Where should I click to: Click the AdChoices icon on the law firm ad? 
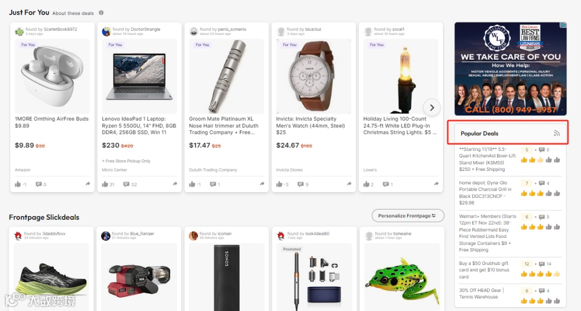(563, 25)
